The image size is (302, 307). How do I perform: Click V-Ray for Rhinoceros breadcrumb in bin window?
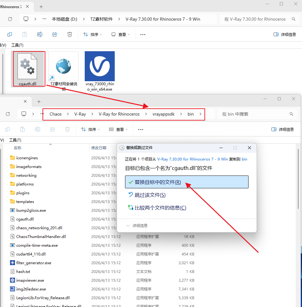(119, 114)
